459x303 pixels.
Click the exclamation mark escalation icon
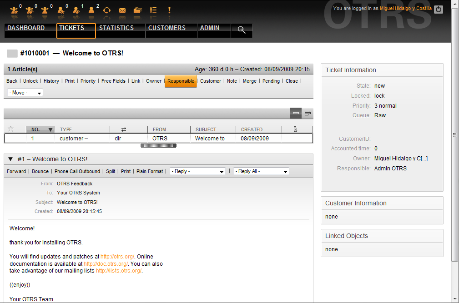pyautogui.click(x=169, y=10)
